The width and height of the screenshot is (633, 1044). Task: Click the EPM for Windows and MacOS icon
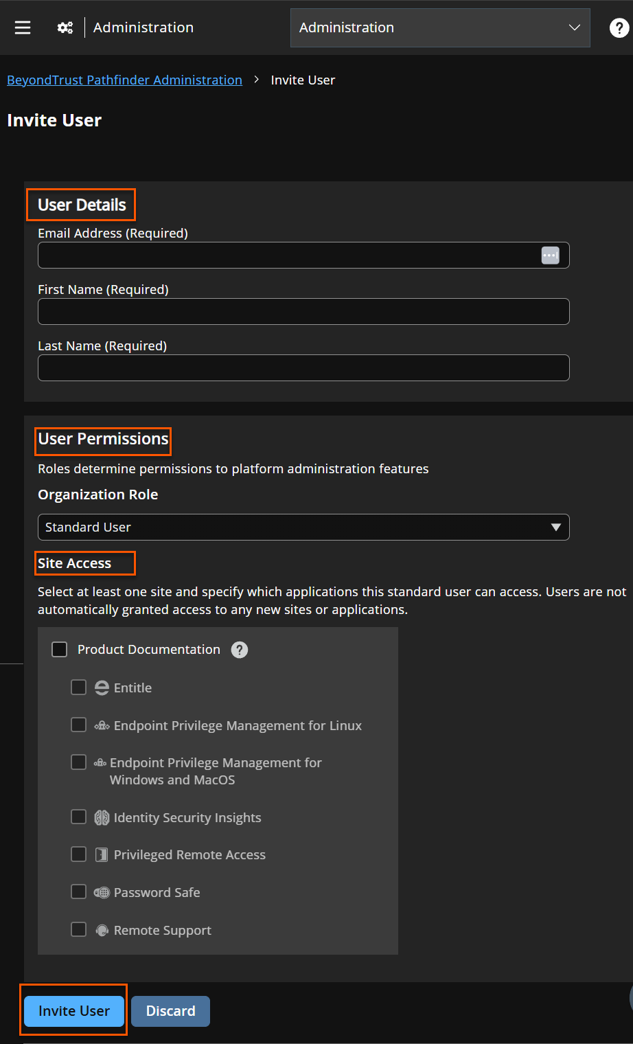coord(100,762)
